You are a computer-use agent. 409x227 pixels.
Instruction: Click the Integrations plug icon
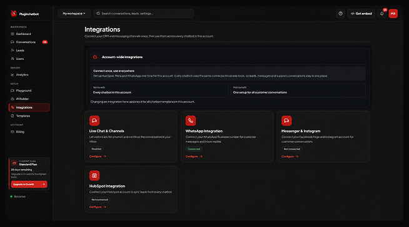pyautogui.click(x=13, y=107)
